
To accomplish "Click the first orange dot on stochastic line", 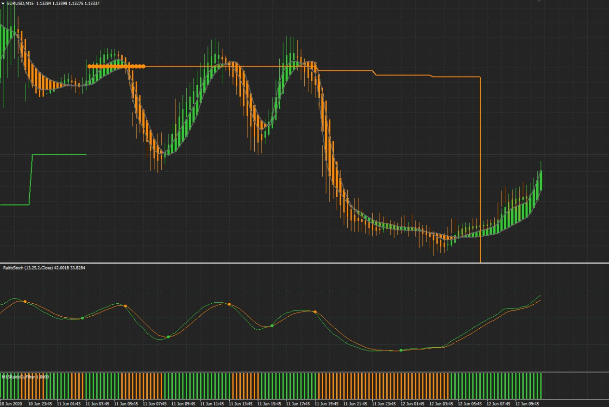I will [25, 302].
